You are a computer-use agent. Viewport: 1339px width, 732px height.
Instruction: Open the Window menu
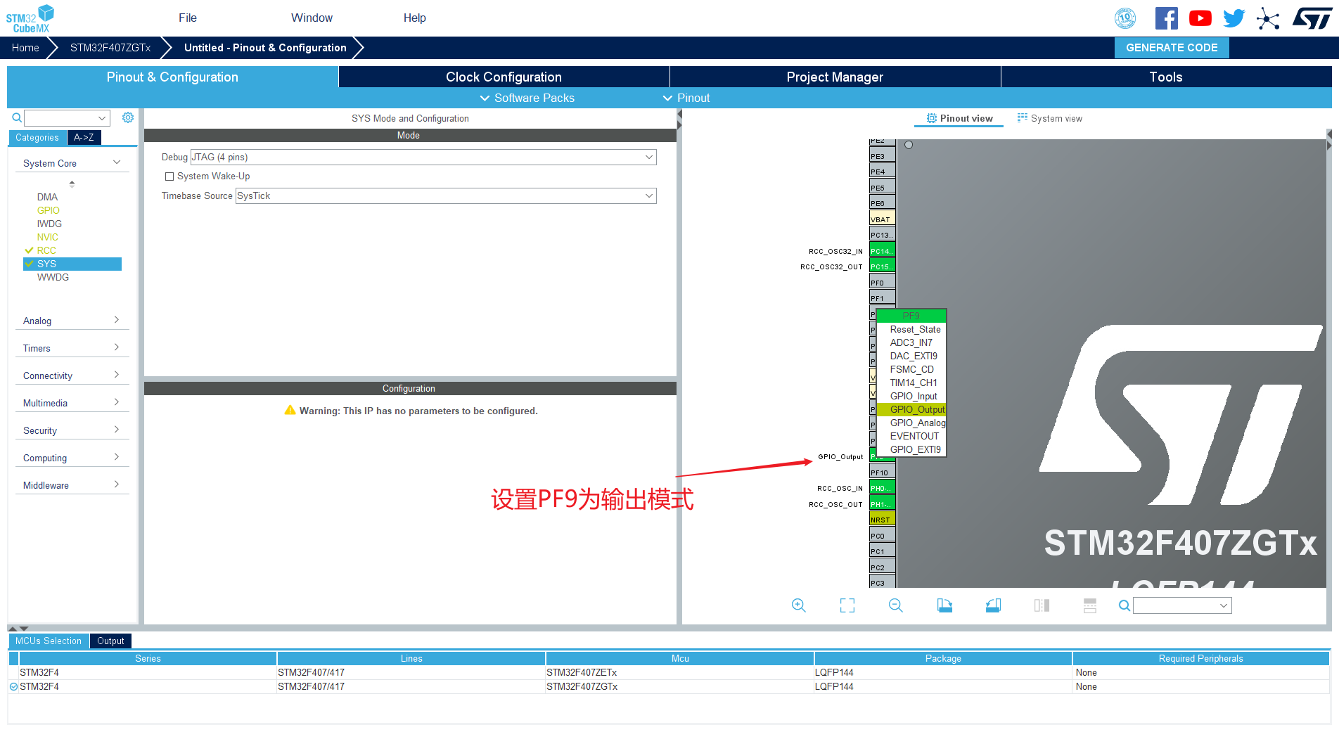click(x=312, y=18)
